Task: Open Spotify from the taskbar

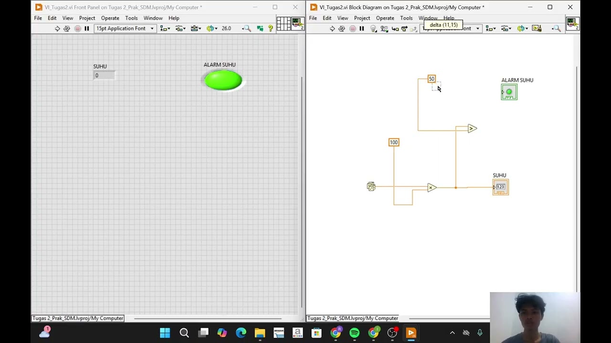Action: coord(354,333)
